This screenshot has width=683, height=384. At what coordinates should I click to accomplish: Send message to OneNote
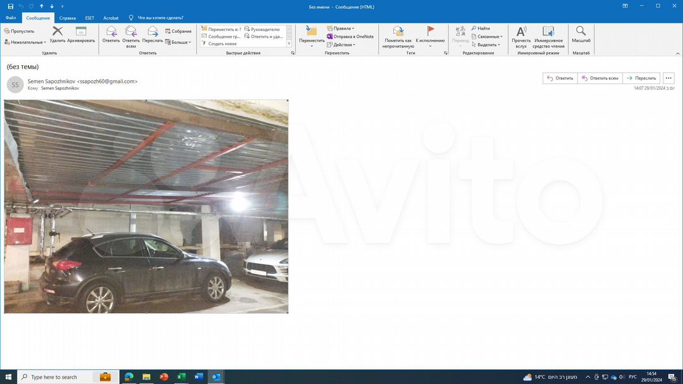click(x=350, y=37)
